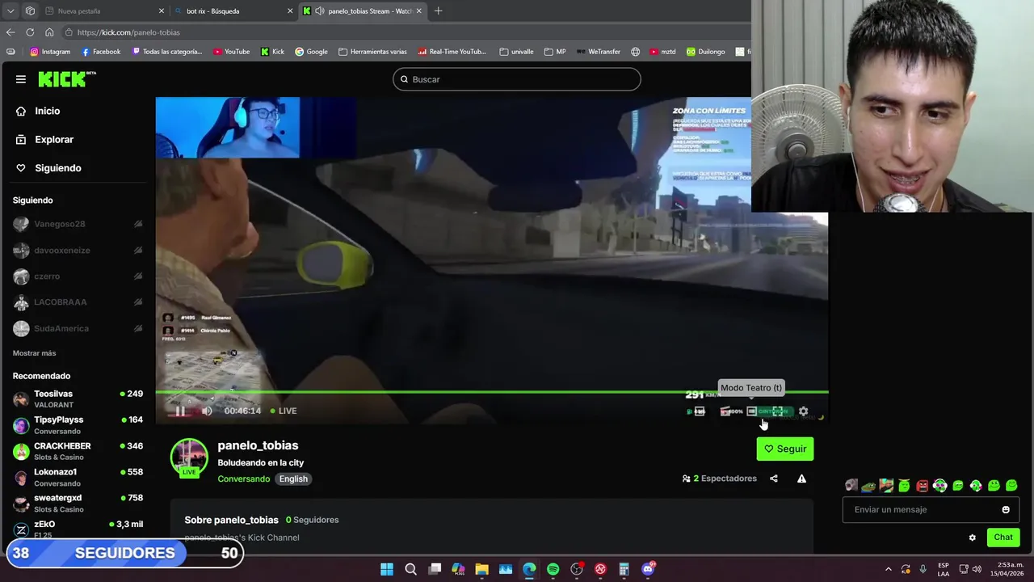The height and width of the screenshot is (582, 1034).
Task: Close the panelo_tobias Stream tab
Action: click(418, 11)
